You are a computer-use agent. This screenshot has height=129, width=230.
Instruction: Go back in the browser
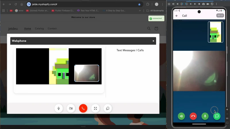pyautogui.click(x=4, y=4)
